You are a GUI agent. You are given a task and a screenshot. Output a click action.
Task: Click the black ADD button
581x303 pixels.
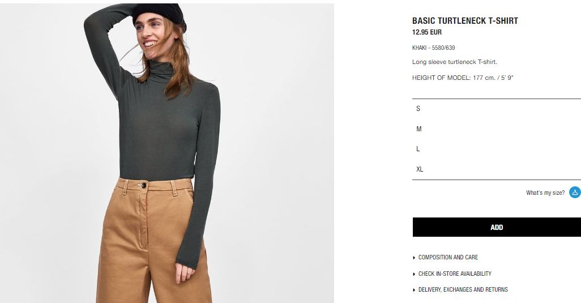(x=497, y=227)
